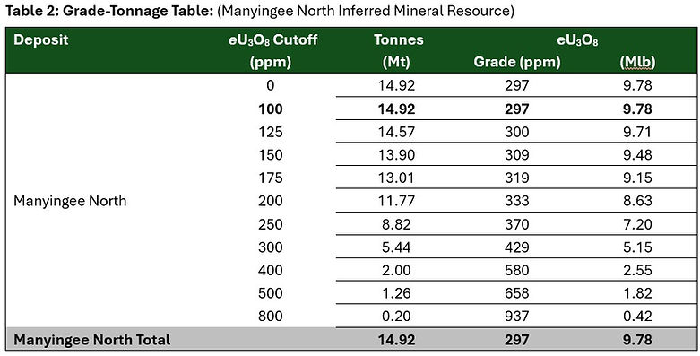Click the cutoff value '800'
Viewport: 700px width, 356px height.
pos(270,317)
